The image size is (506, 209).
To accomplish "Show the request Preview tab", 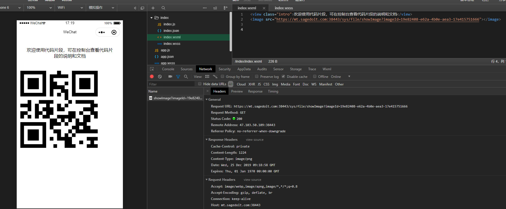I will (237, 91).
